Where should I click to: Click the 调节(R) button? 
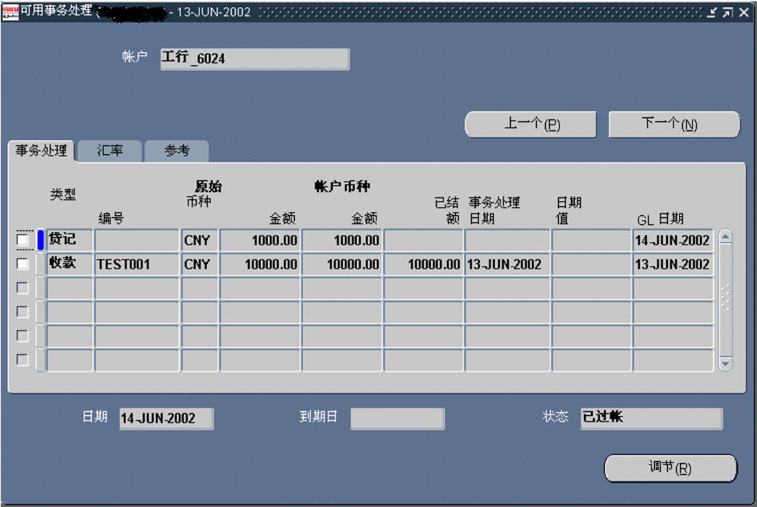[670, 468]
